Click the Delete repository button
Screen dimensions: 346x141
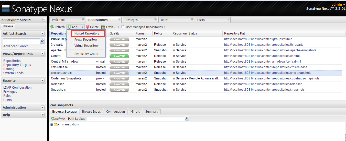point(92,27)
